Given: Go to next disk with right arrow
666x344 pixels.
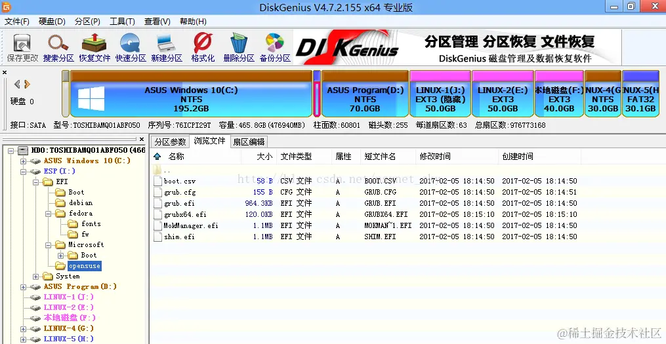Looking at the screenshot, I should pos(27,84).
